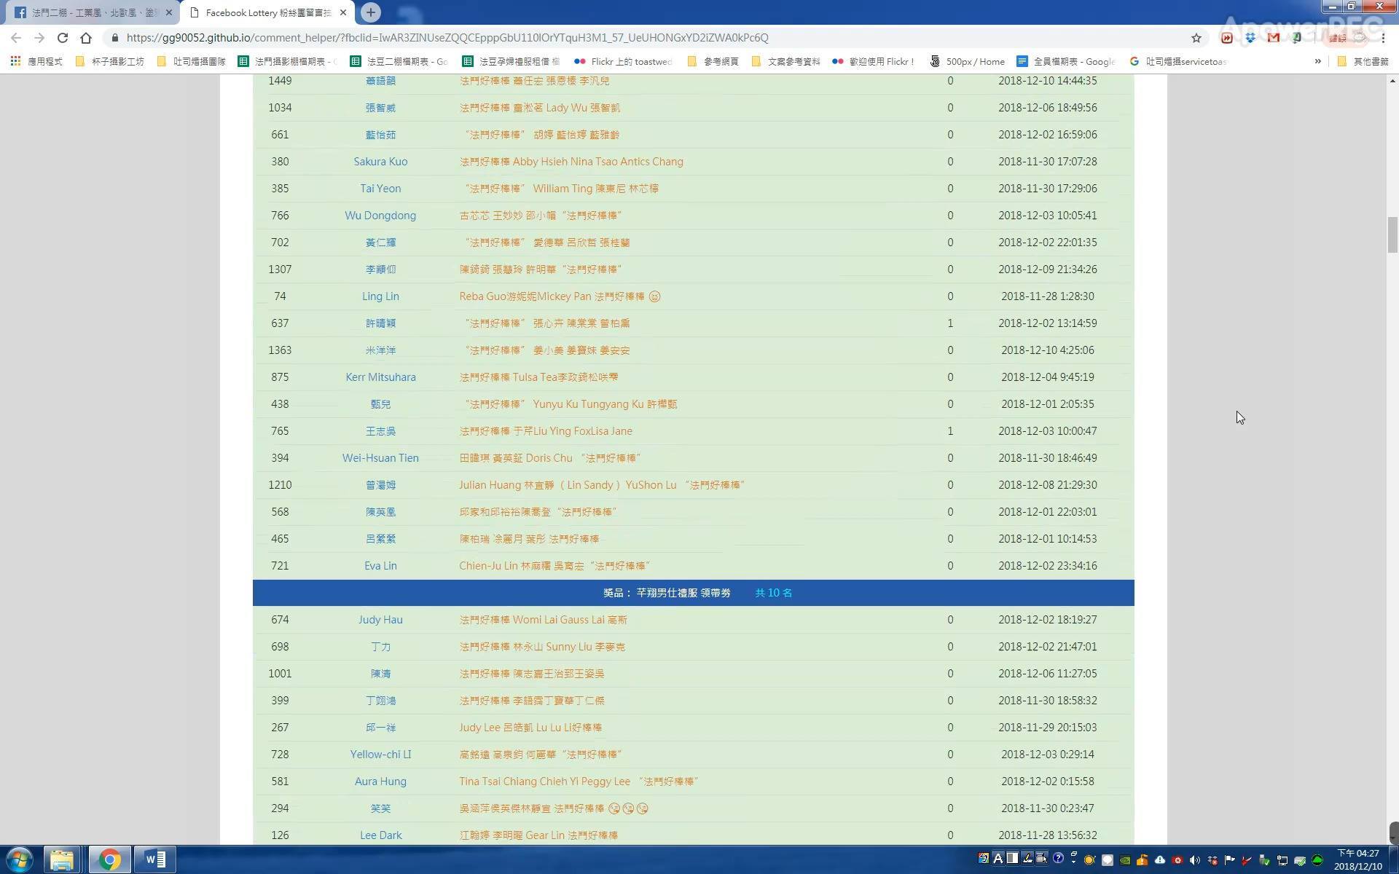Open the 全員檔期表 Google bookmark
The width and height of the screenshot is (1399, 874).
tap(1066, 62)
